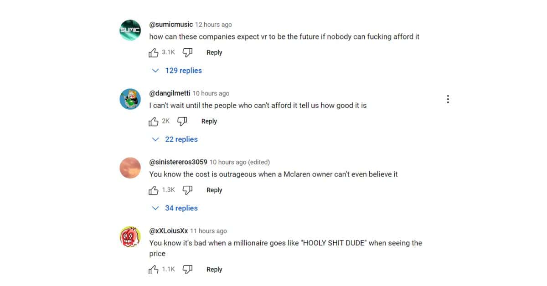Visit the @xXLoiusXx username link
Viewport: 547px width, 286px height.
(169, 231)
